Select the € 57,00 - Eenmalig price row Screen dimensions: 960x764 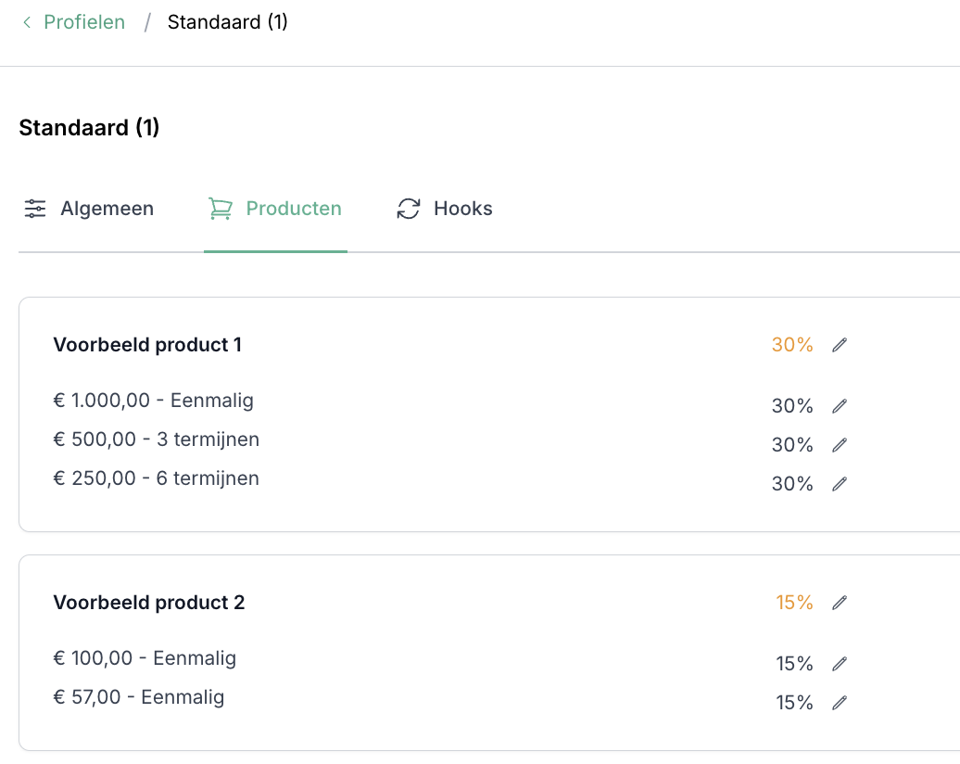[139, 697]
